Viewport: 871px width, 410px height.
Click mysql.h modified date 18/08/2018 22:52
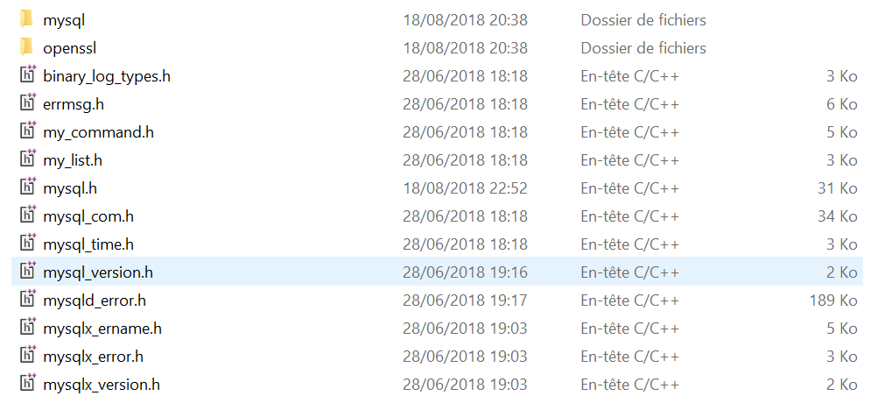(465, 188)
